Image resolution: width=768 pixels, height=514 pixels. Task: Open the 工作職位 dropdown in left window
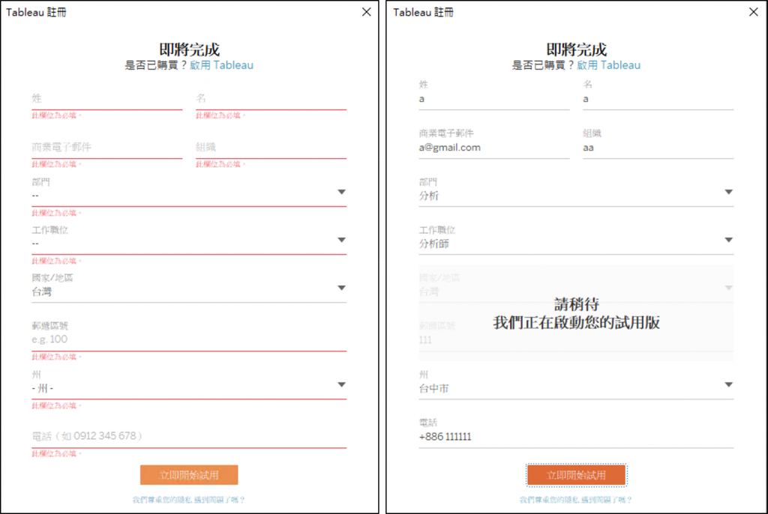point(189,239)
